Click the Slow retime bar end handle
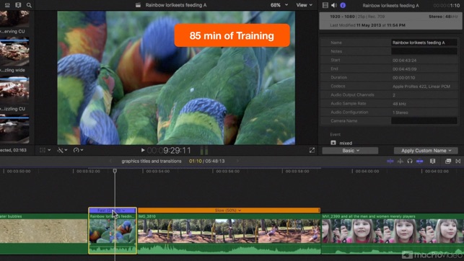 tap(319, 210)
